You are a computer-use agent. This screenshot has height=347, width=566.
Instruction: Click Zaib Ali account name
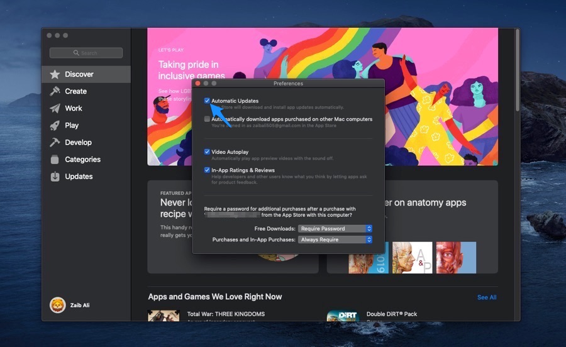tap(80, 305)
